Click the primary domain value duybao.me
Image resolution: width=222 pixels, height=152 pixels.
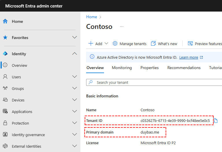(150, 132)
